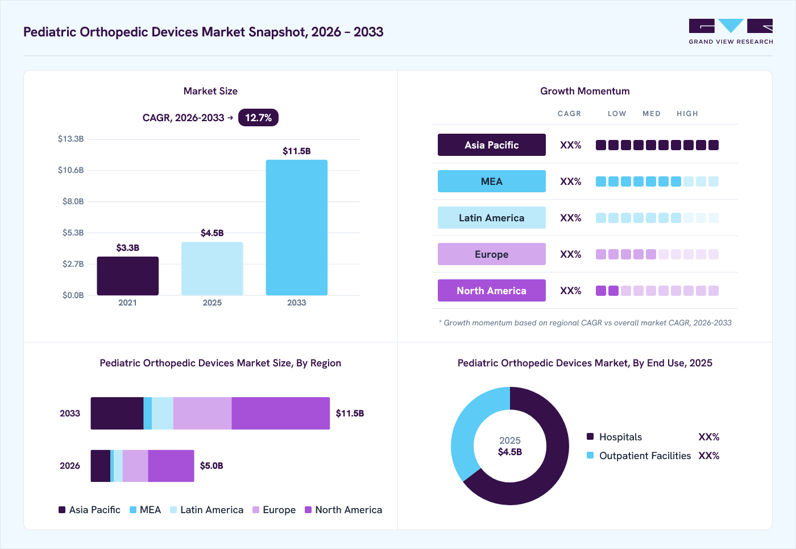
Task: Click North America growth momentum squares
Action: pos(657,291)
